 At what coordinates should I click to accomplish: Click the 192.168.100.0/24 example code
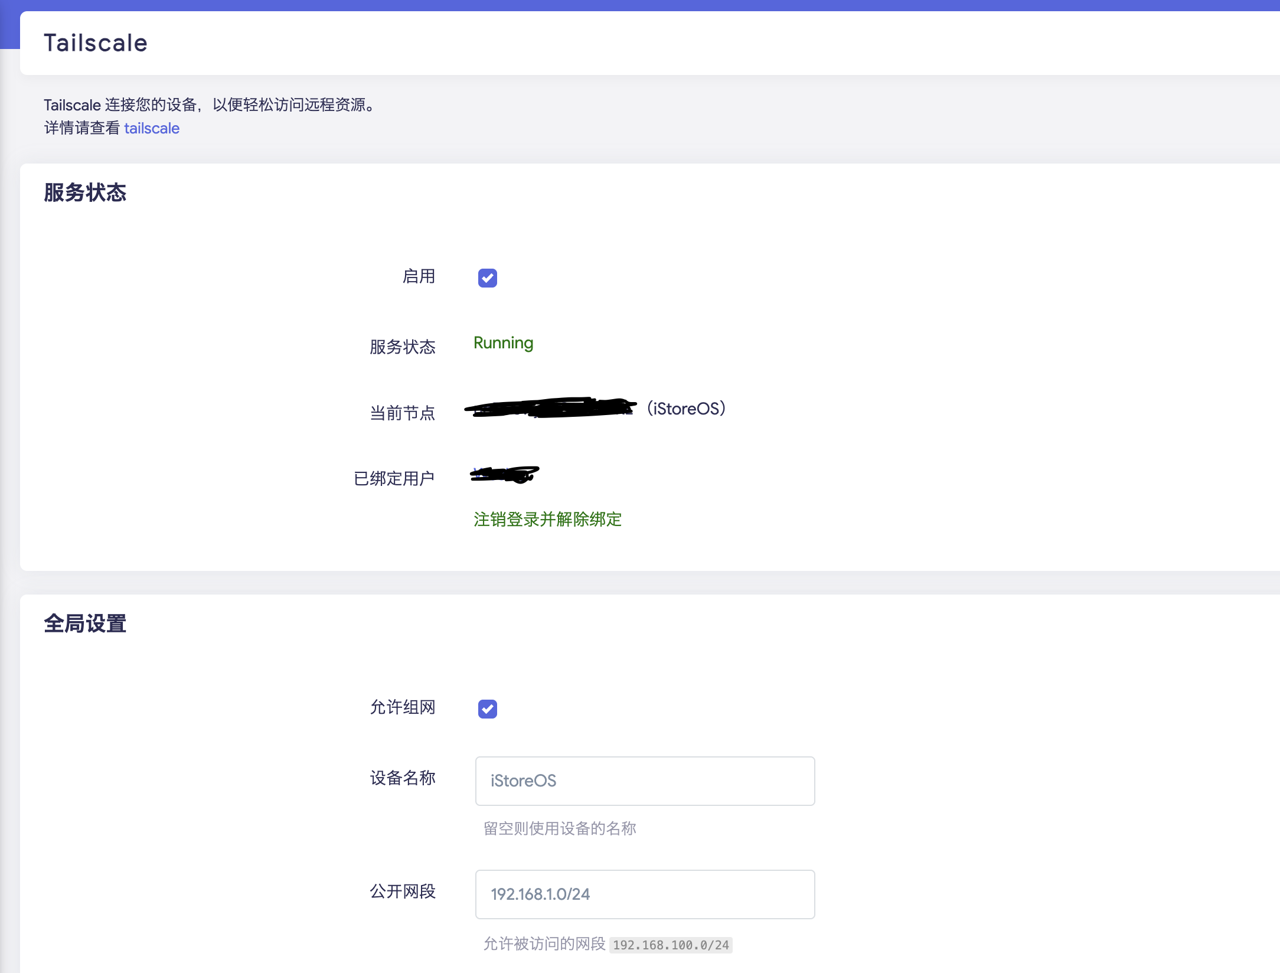click(x=671, y=945)
